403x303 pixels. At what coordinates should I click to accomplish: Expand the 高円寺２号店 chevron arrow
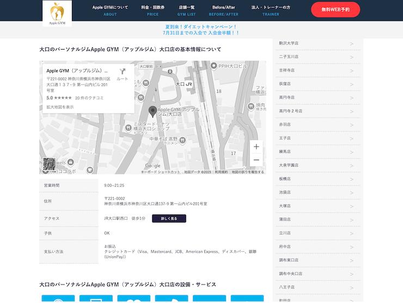tap(352, 111)
